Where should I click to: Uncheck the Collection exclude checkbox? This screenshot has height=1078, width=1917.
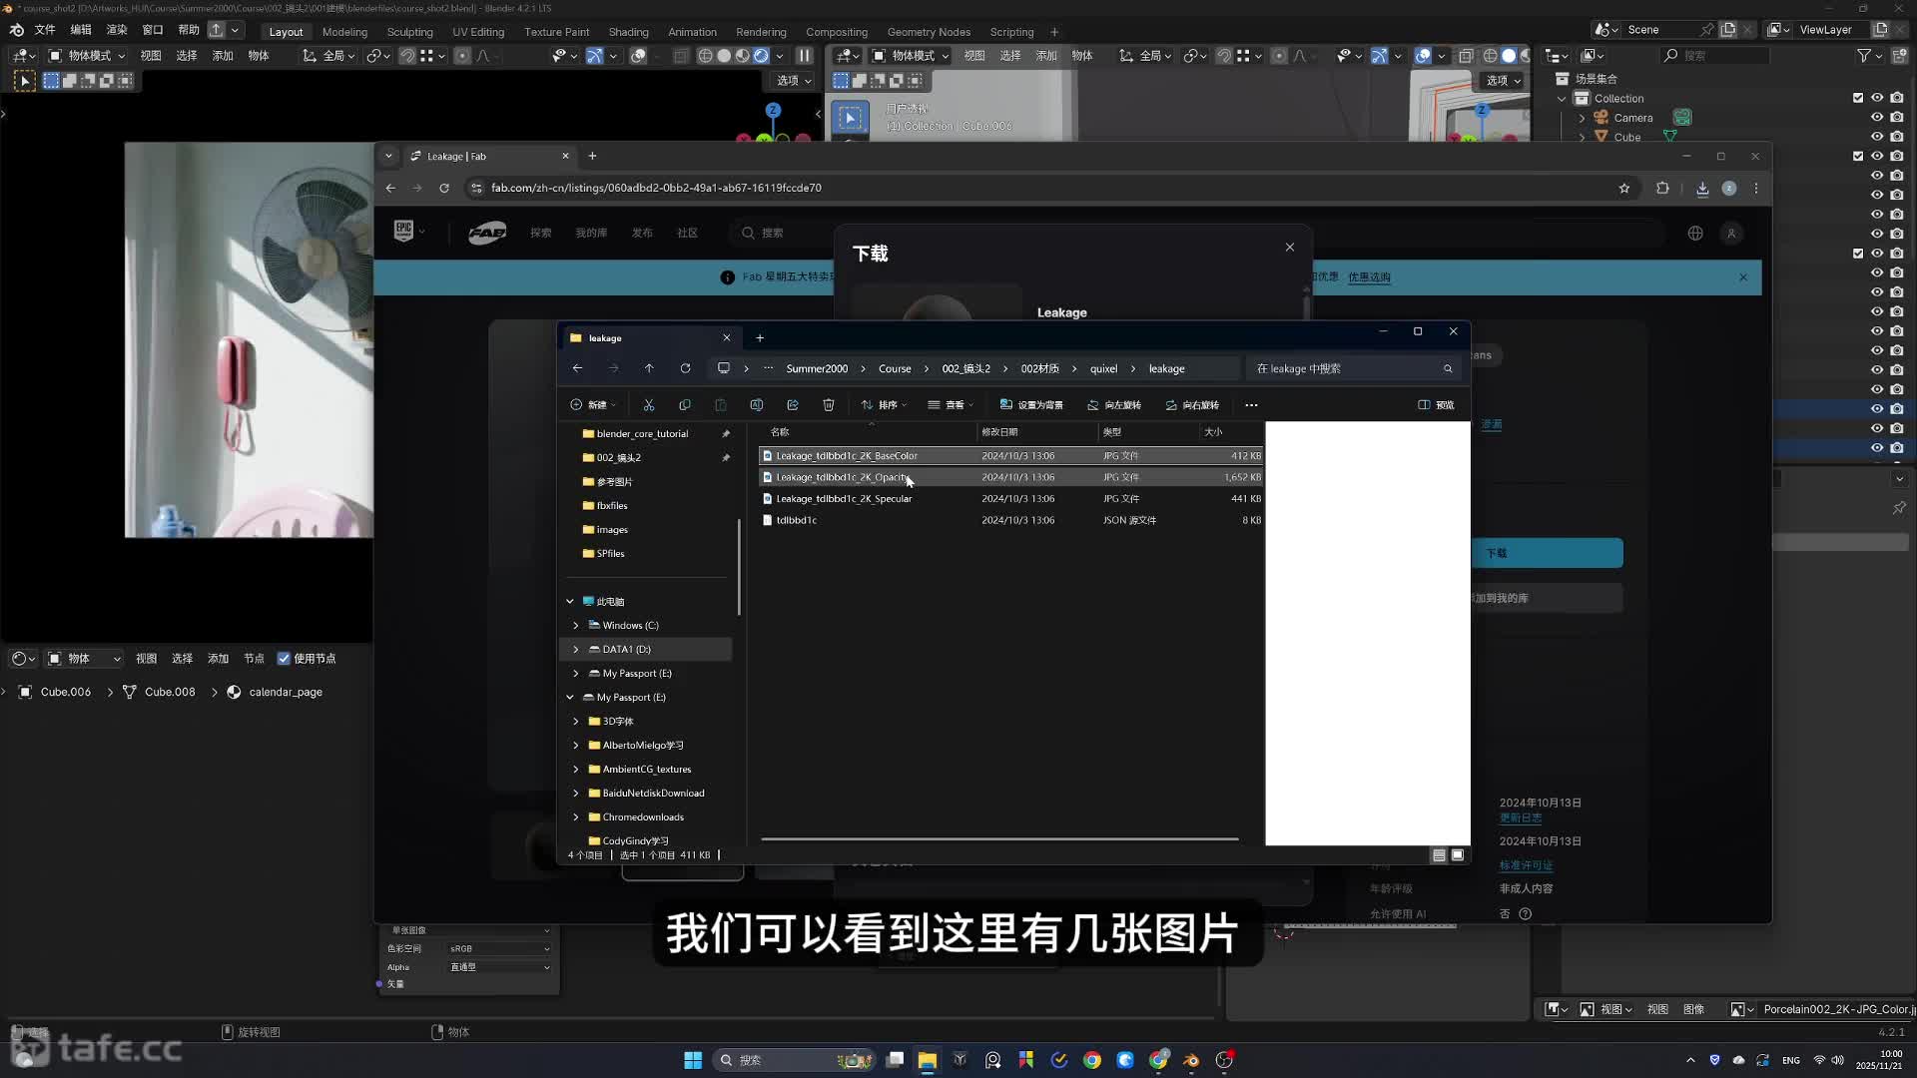[x=1858, y=98]
